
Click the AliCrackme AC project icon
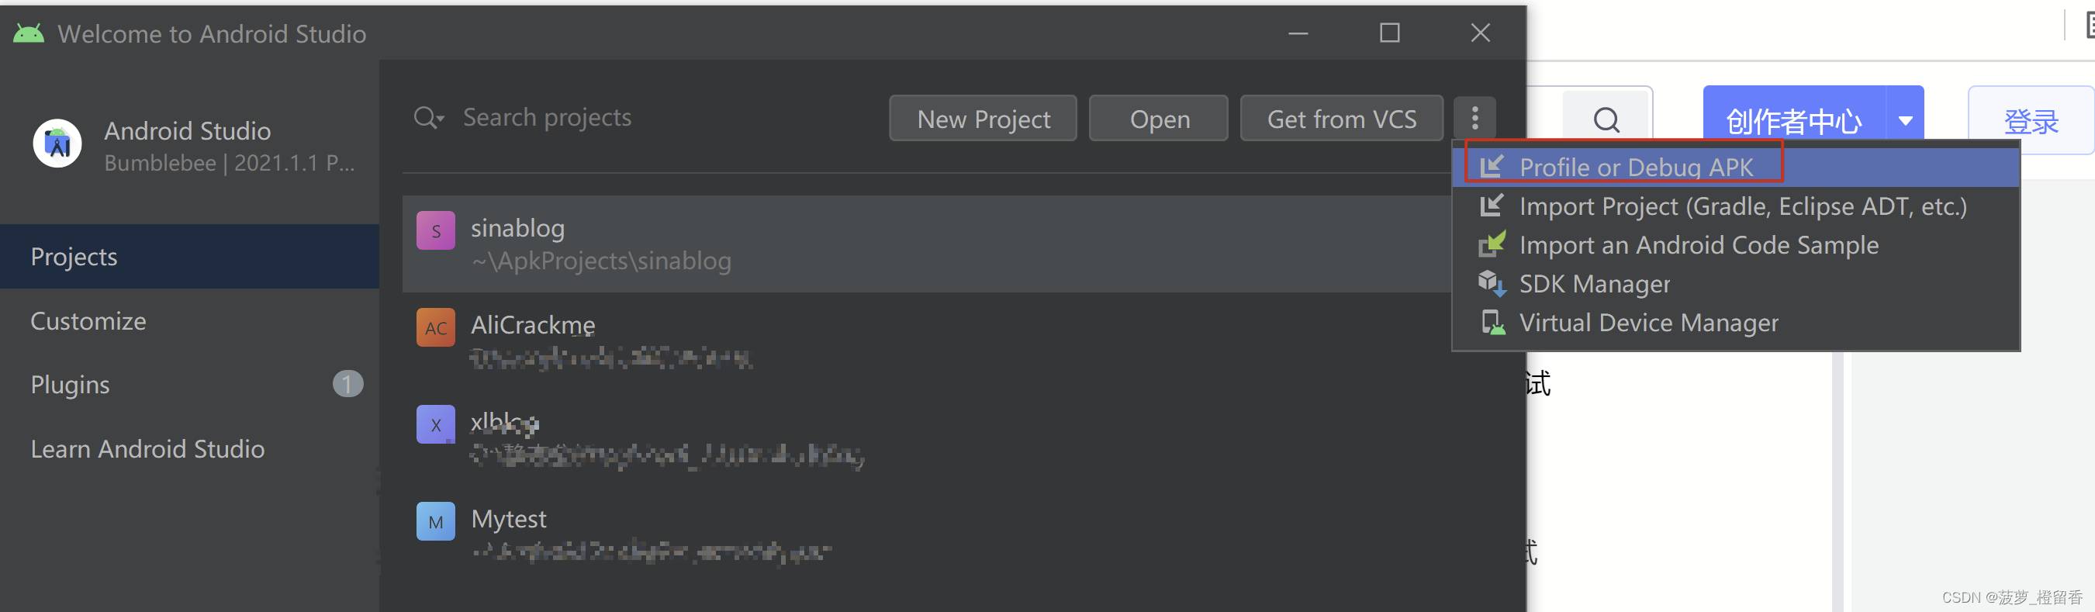coord(436,327)
